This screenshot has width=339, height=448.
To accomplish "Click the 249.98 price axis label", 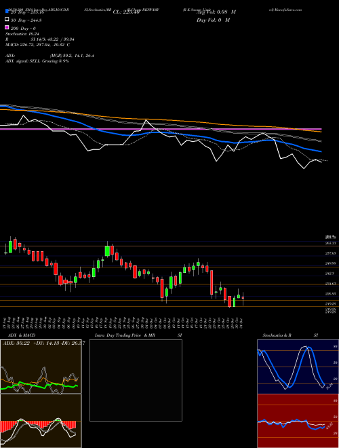I will click(330, 263).
